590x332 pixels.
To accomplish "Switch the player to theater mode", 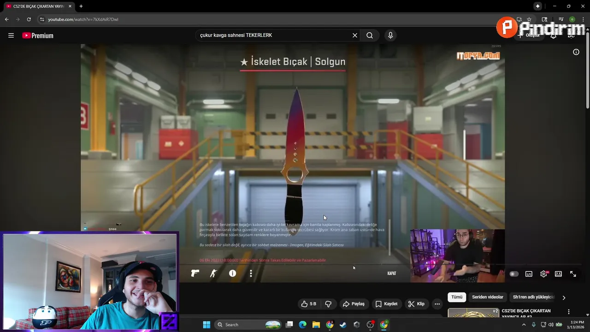I will click(x=558, y=274).
